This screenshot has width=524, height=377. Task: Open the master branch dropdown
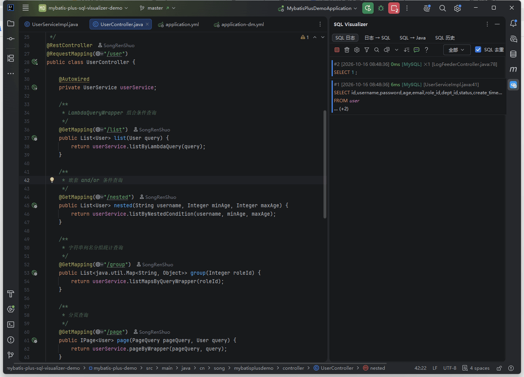(x=157, y=8)
